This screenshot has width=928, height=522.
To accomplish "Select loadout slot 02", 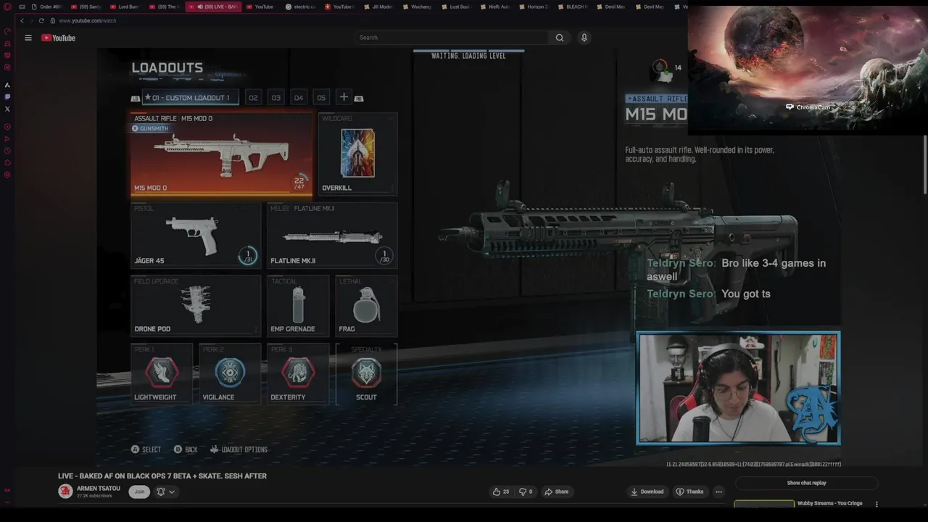I will click(253, 97).
